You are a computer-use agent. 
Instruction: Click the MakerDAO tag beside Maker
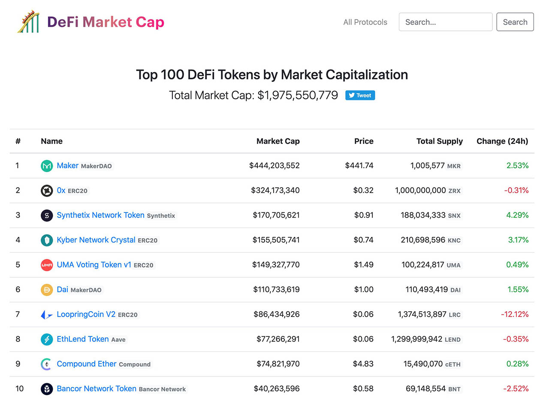(97, 166)
